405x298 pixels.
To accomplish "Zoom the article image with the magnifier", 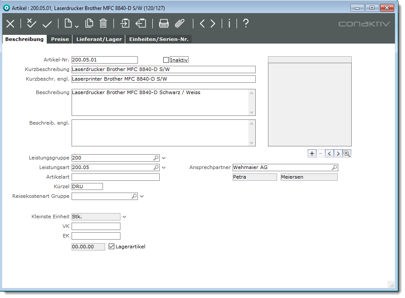I will tap(347, 153).
